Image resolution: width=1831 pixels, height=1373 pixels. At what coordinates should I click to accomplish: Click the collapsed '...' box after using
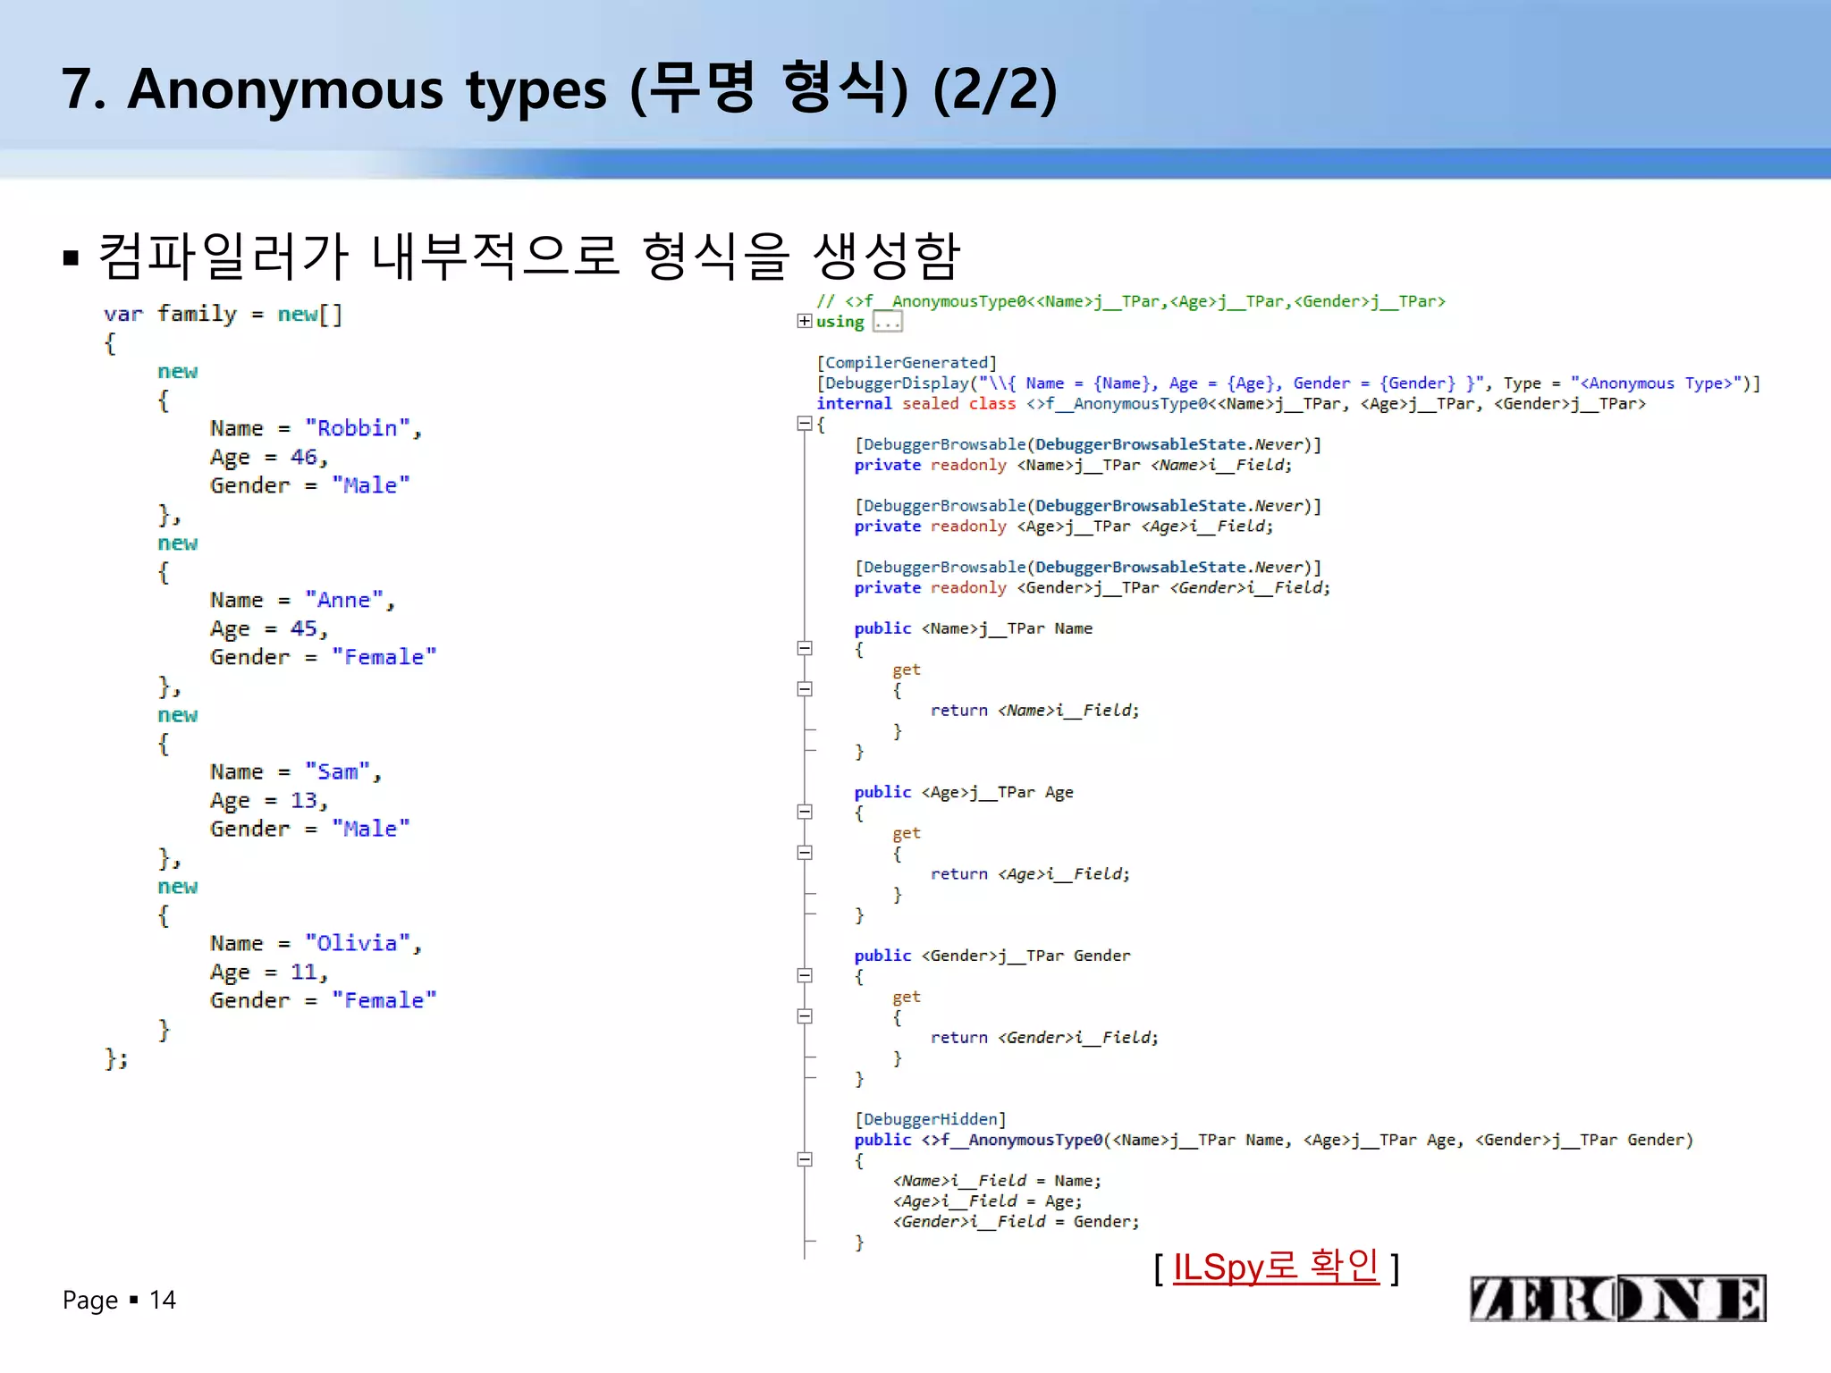click(x=888, y=322)
